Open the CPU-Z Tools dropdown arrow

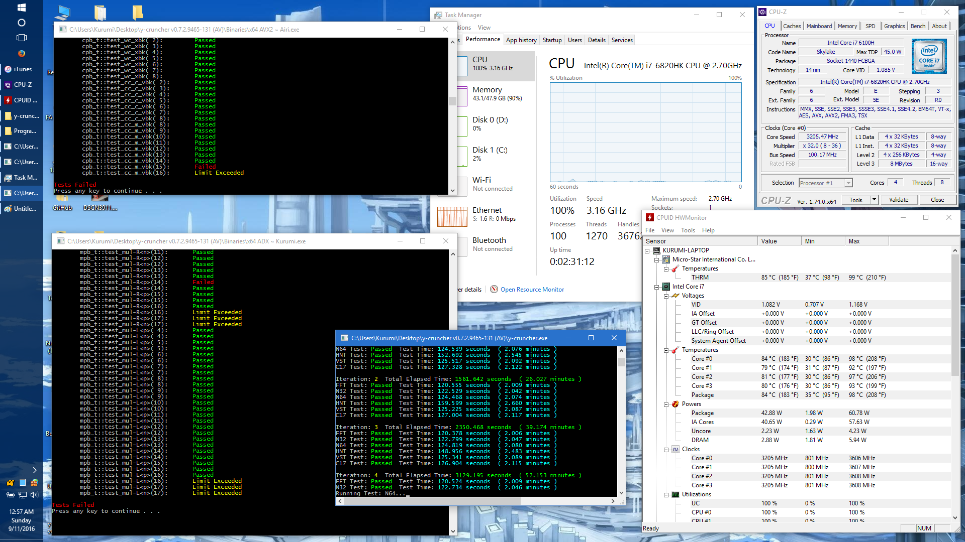874,200
